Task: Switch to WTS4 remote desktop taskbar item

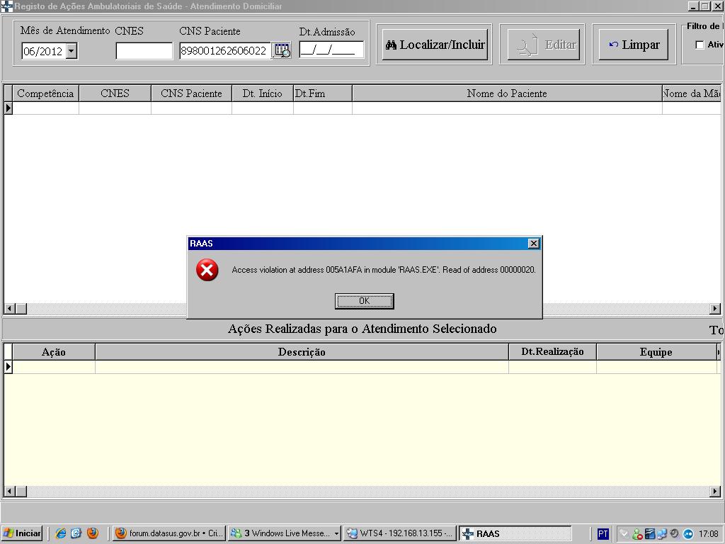Action: pos(399,534)
